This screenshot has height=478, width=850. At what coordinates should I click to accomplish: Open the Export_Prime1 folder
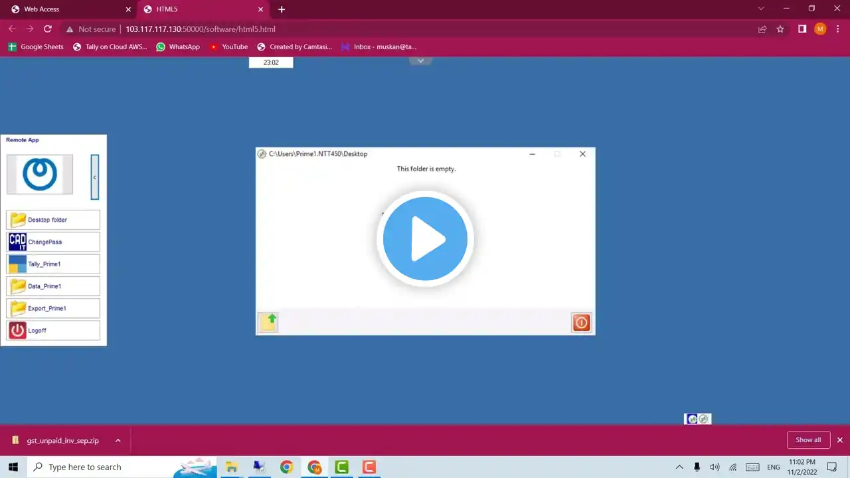pos(53,308)
